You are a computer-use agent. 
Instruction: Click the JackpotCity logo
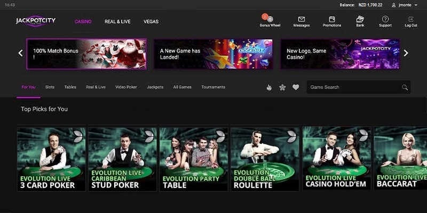click(x=36, y=21)
